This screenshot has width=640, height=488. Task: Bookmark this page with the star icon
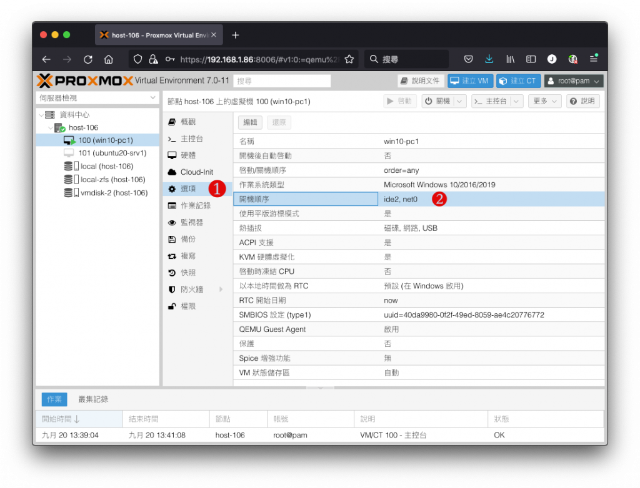pyautogui.click(x=349, y=59)
